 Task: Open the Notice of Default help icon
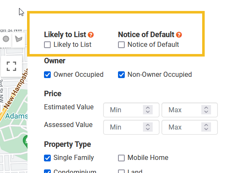click(179, 35)
